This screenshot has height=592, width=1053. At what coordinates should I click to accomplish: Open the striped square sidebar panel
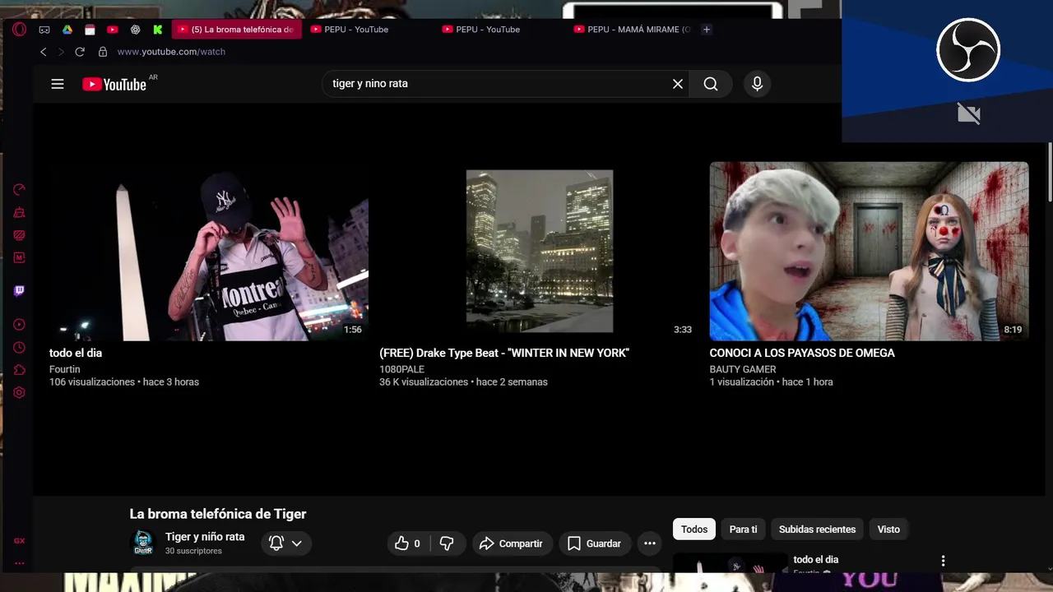19,235
